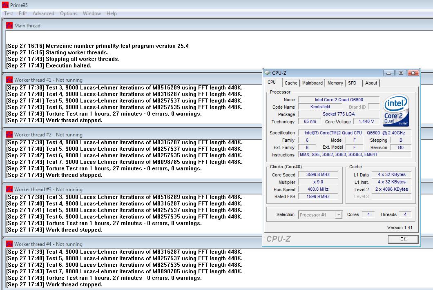Click Worker #1 'Torture Test ran 1 hours' line

pos(104,114)
